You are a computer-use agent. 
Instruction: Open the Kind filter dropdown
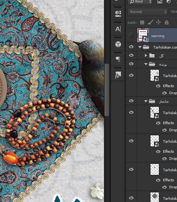pyautogui.click(x=140, y=2)
